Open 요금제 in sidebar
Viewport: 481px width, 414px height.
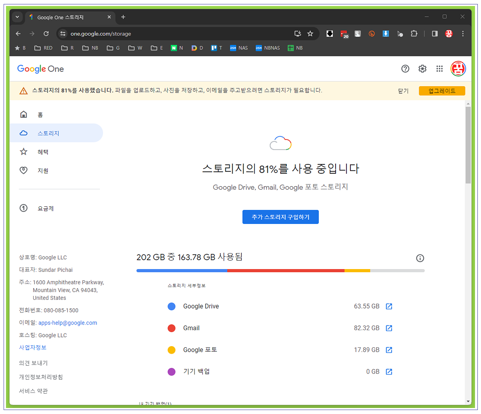pyautogui.click(x=56, y=208)
